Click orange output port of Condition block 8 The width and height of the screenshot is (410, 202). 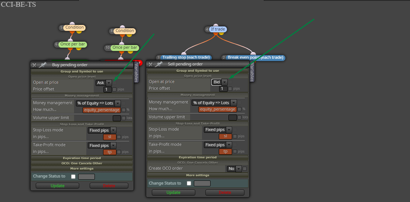pyautogui.click(x=123, y=35)
